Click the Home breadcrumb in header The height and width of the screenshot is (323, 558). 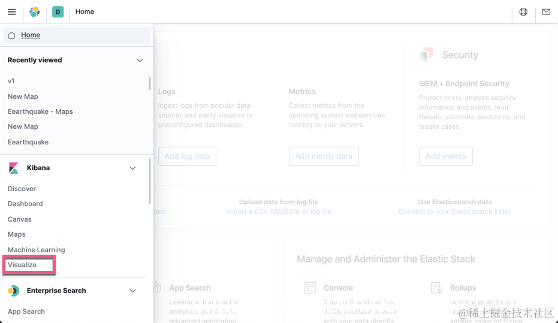click(x=85, y=12)
